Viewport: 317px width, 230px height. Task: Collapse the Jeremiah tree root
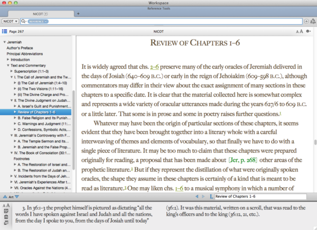click(5, 42)
